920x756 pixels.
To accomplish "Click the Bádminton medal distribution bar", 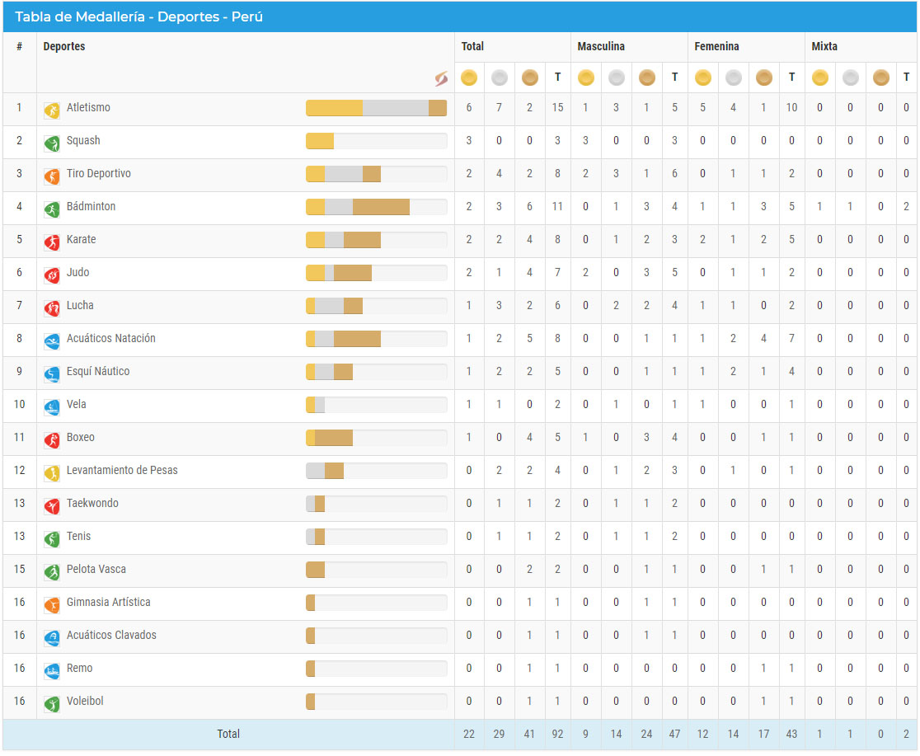I will point(376,207).
